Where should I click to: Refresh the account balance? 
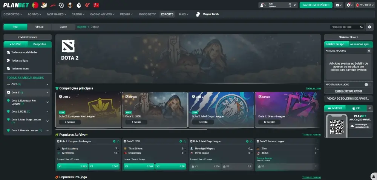[295, 5]
